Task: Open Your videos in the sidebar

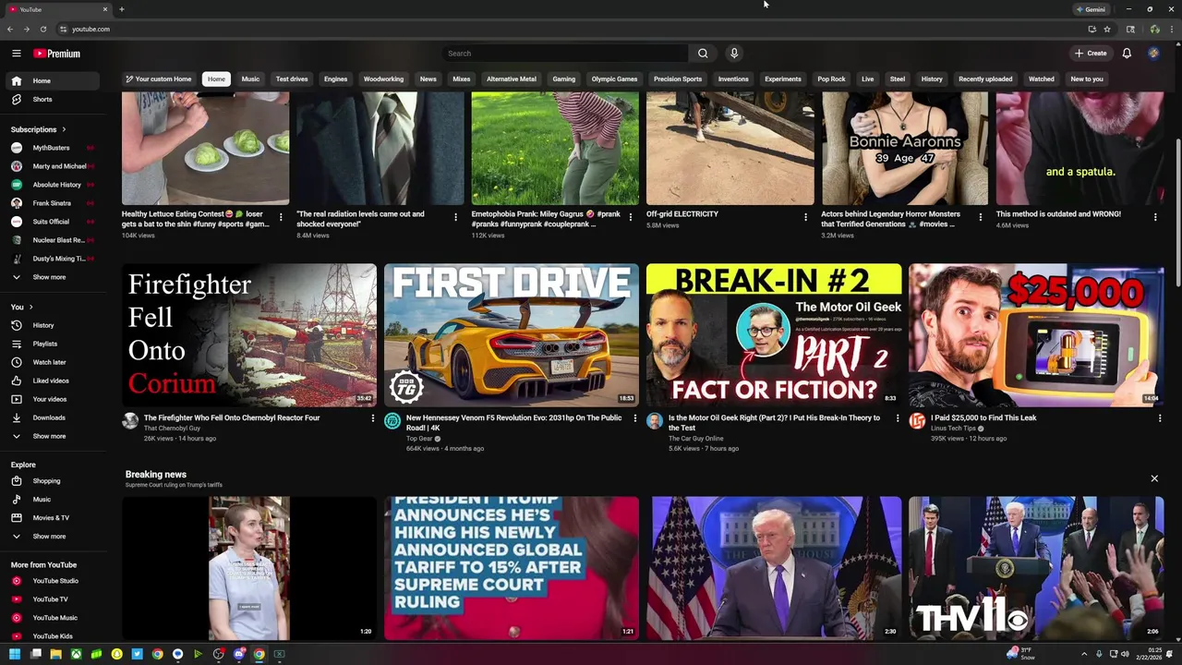Action: [x=52, y=399]
